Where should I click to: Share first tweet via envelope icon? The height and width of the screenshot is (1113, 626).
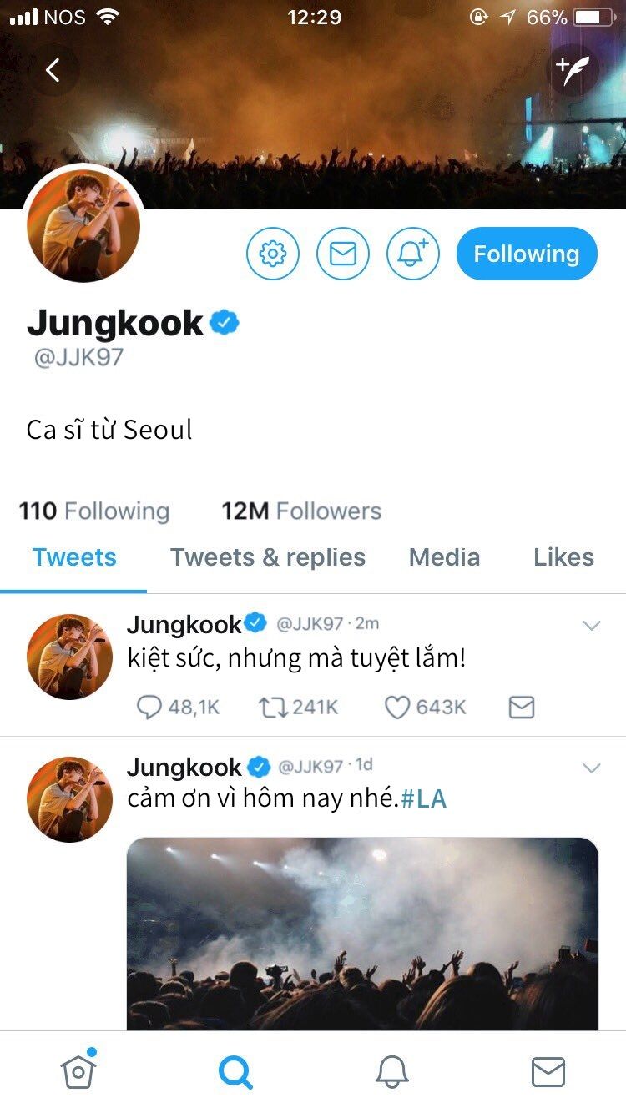[x=522, y=708]
